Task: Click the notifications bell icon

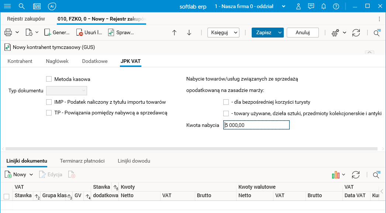Action: (x=324, y=6)
